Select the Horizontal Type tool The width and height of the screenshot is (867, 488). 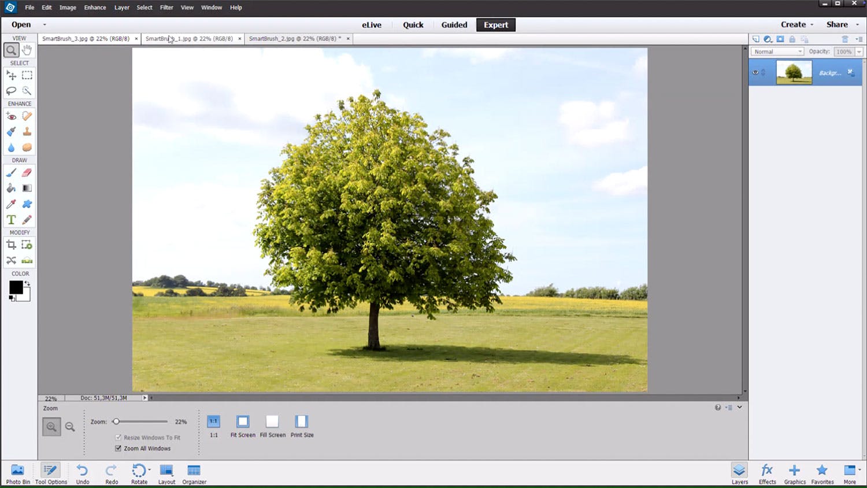tap(11, 220)
